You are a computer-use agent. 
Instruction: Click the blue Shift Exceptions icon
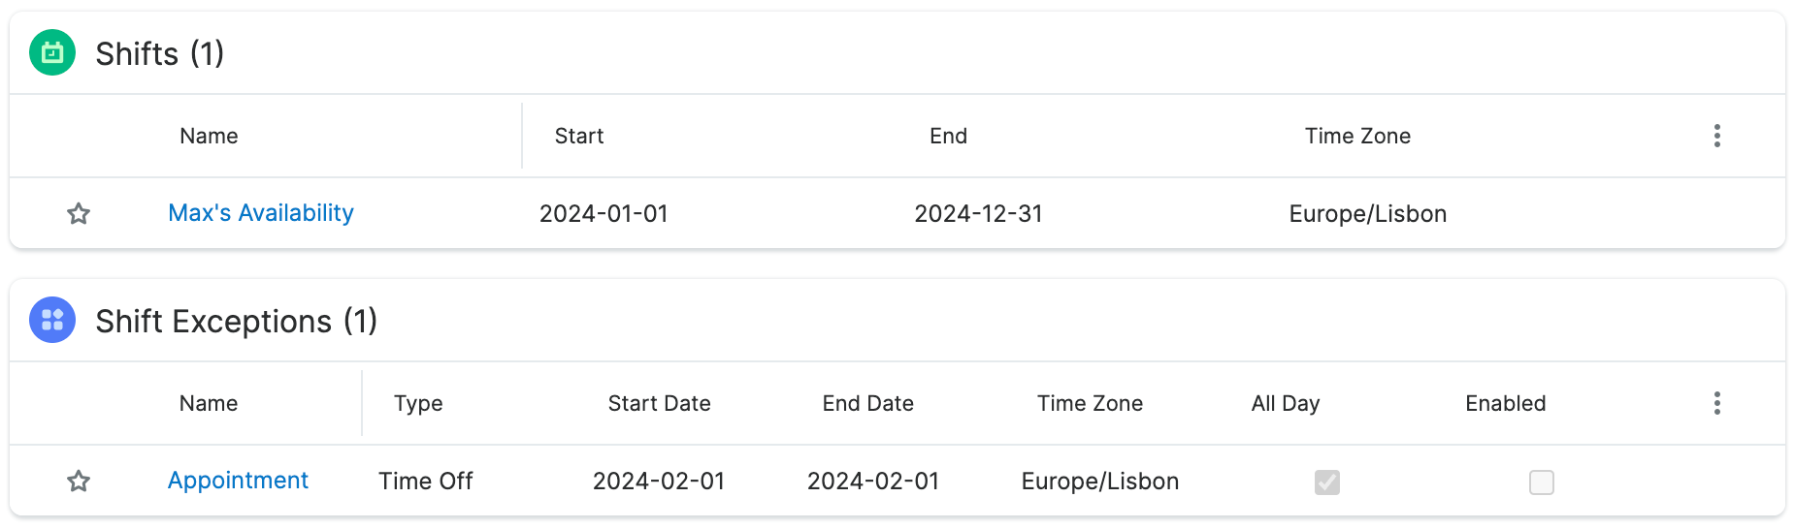click(x=52, y=321)
